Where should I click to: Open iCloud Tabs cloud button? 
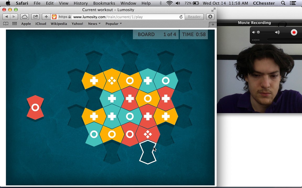[25, 17]
